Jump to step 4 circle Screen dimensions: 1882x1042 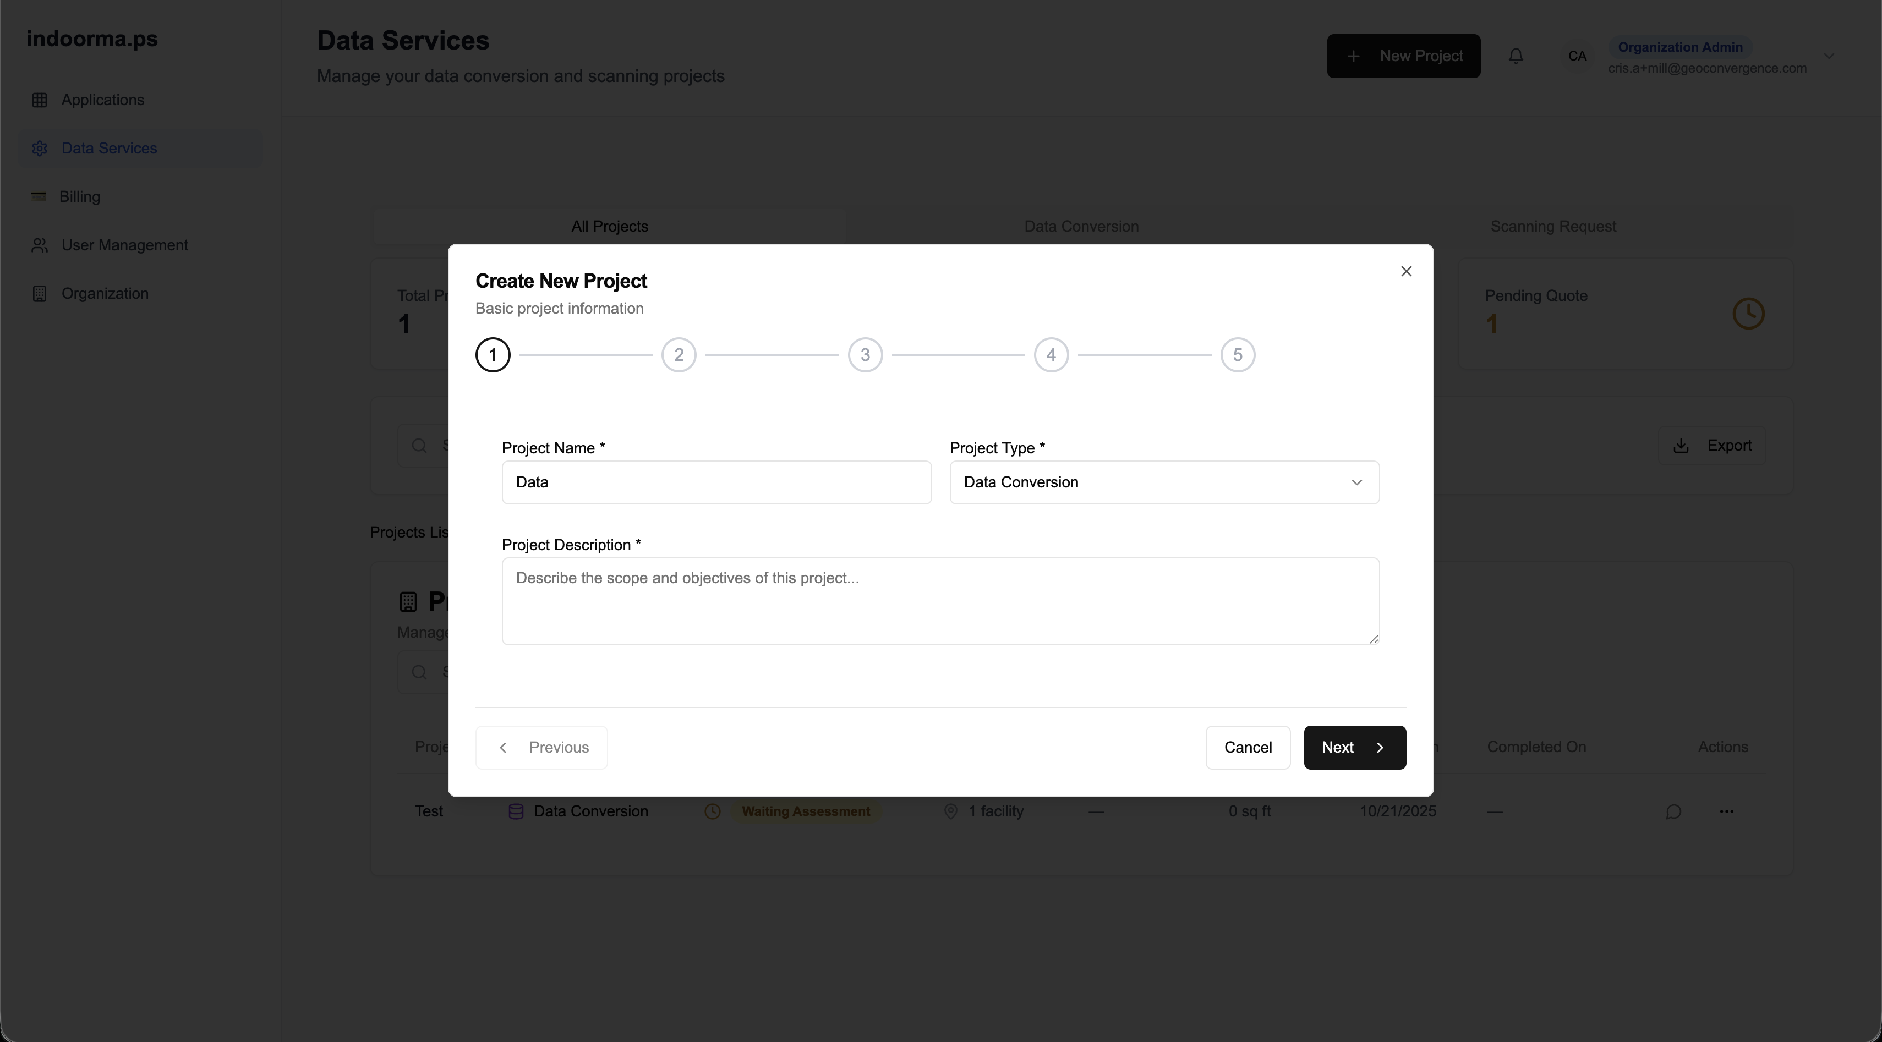[1051, 355]
